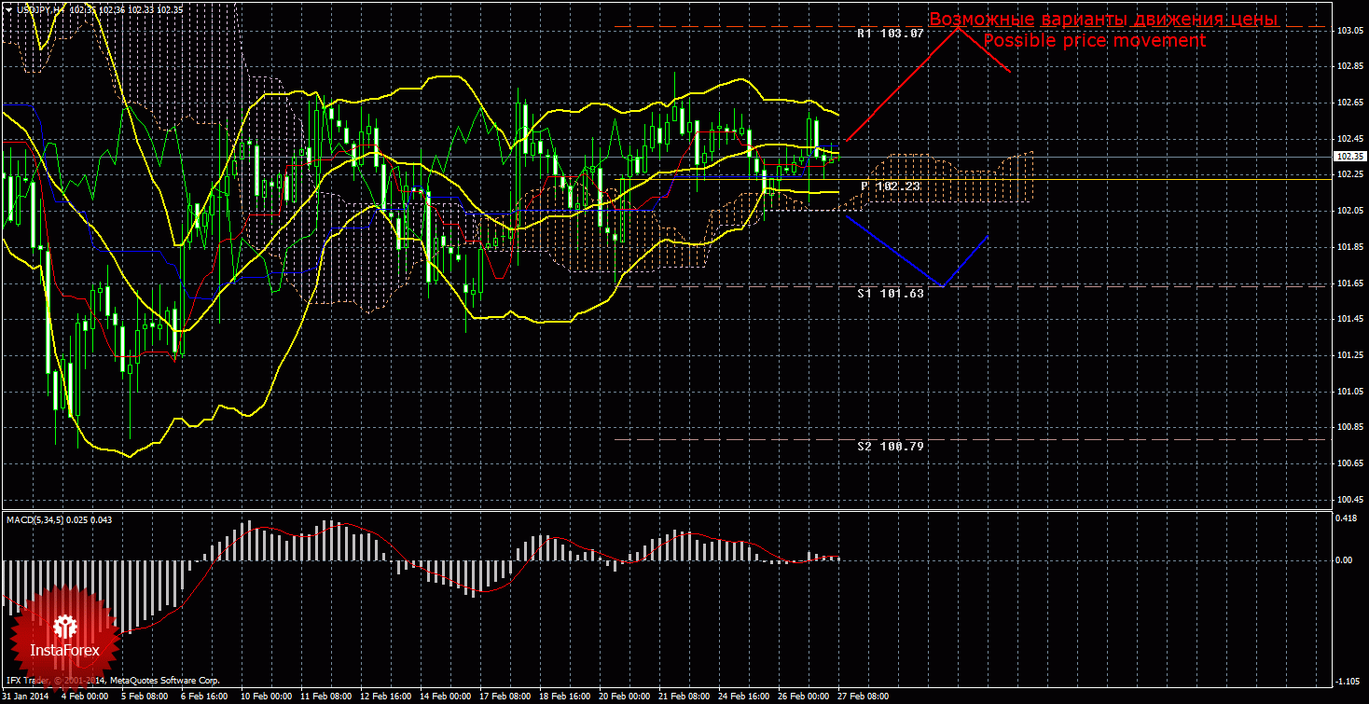Click the 31 Jan 2014 date label

pyautogui.click(x=27, y=697)
